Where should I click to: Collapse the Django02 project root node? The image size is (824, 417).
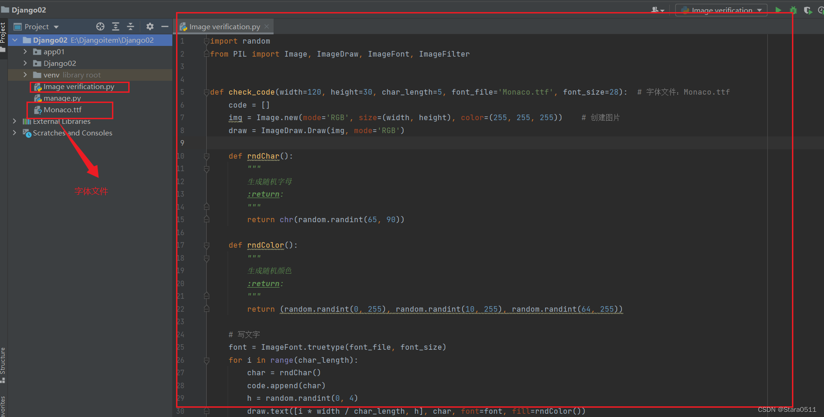click(x=15, y=40)
